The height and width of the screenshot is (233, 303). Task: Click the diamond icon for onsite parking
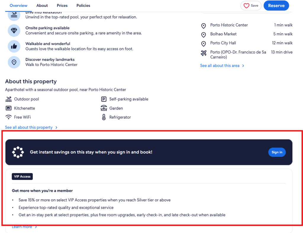pos(14,30)
